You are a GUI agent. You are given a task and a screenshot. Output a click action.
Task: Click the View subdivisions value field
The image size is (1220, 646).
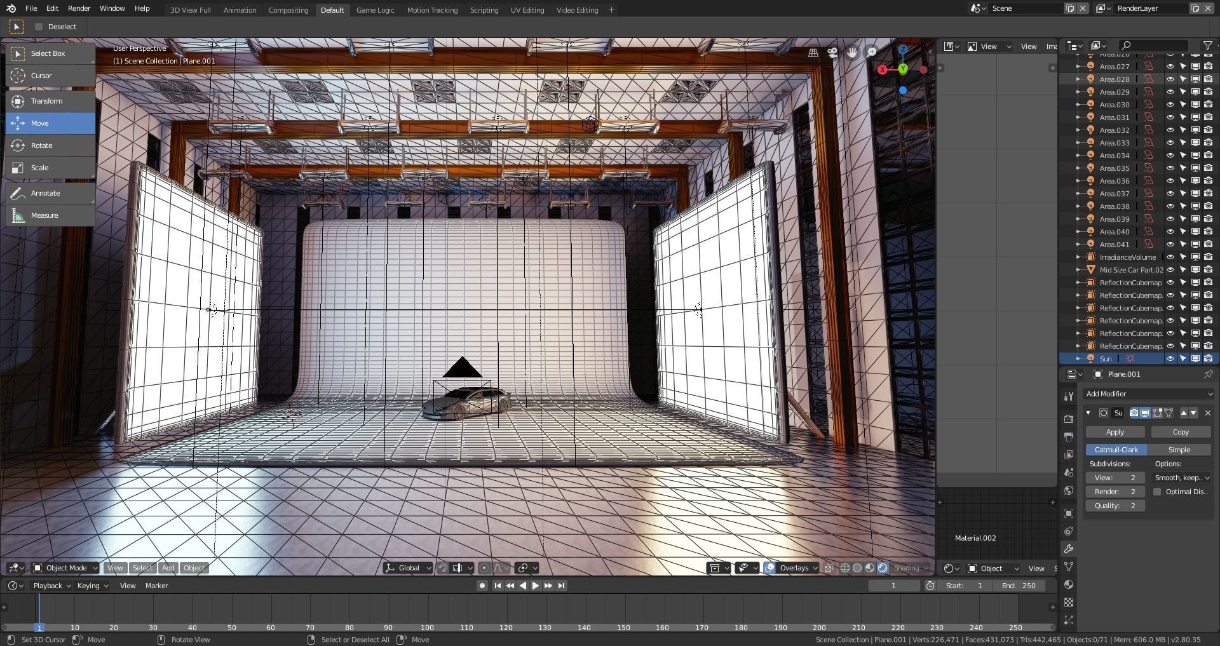click(x=1115, y=478)
